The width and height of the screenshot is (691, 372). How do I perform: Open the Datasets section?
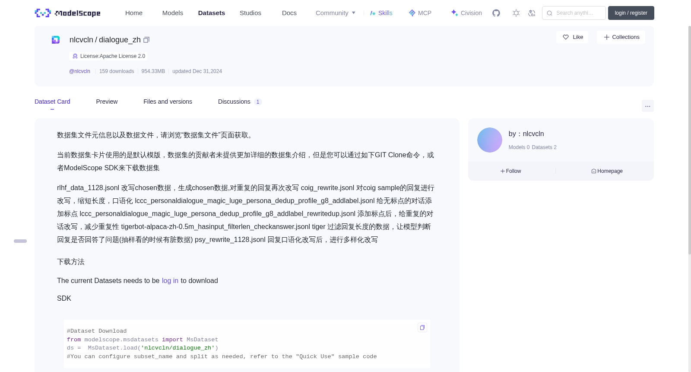click(x=212, y=13)
